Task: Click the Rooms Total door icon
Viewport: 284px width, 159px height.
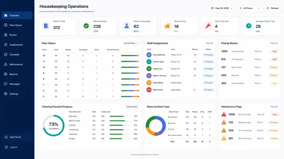Action: tap(46, 26)
